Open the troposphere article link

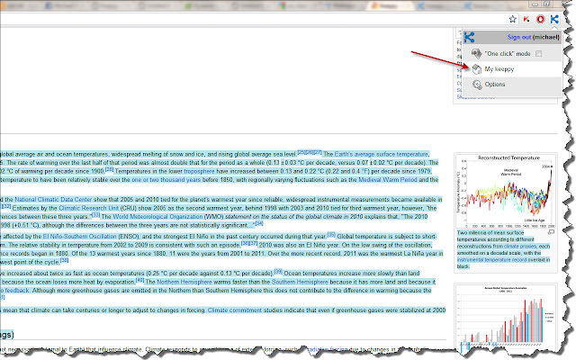tap(199, 171)
